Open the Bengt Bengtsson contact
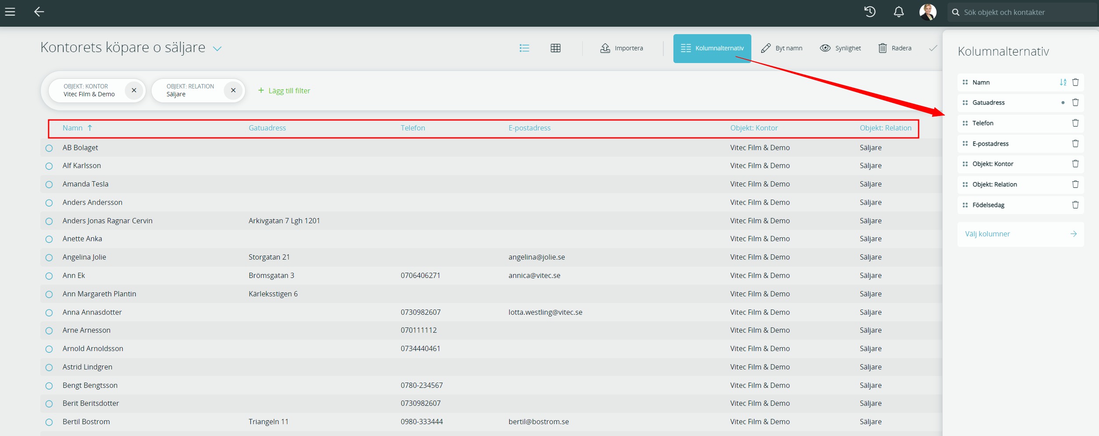Viewport: 1099px width, 436px height. coord(90,385)
